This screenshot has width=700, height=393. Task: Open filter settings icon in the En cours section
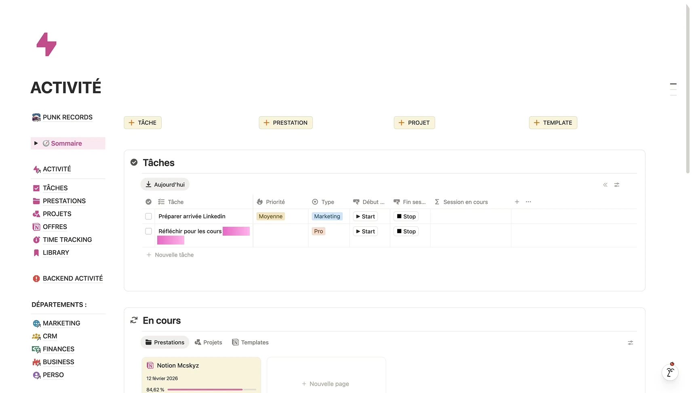click(630, 343)
